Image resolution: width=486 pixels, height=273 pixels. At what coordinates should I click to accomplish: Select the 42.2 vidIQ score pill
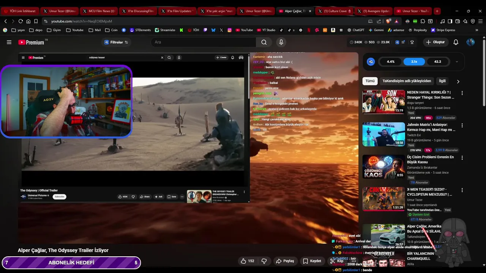coord(438,61)
